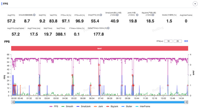Toggle FPS series in chart legend
The height and width of the screenshot is (109, 200).
(54, 106)
